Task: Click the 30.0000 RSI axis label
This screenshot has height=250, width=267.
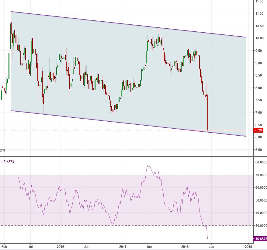Action: click(x=261, y=226)
